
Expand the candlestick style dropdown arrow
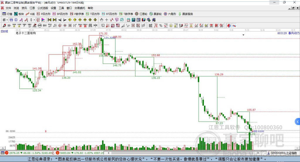tap(34, 20)
